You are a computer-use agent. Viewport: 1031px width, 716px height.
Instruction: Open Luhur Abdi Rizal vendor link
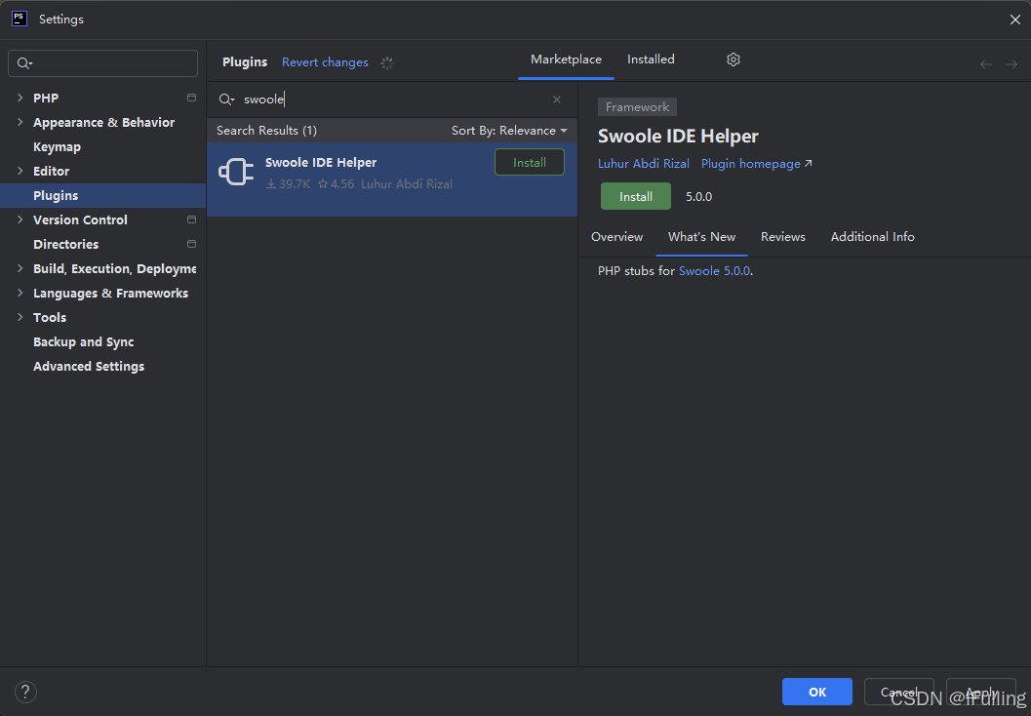tap(643, 164)
